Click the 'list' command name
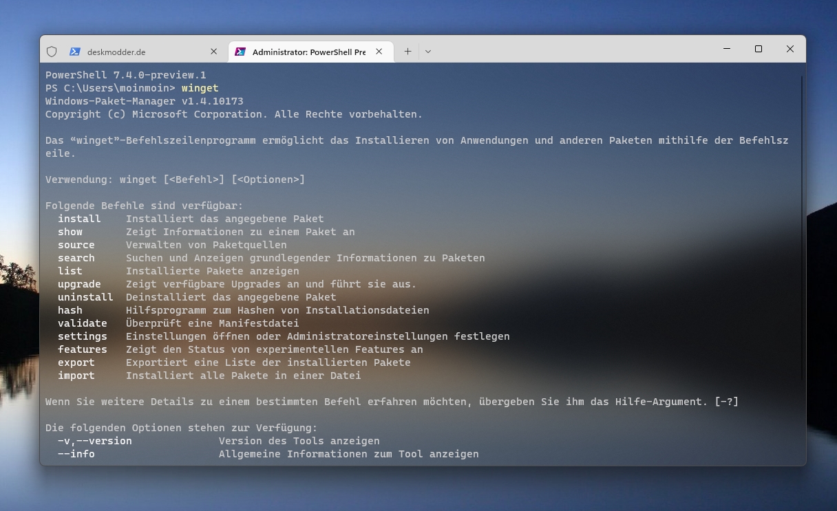Image resolution: width=837 pixels, height=511 pixels. (70, 271)
